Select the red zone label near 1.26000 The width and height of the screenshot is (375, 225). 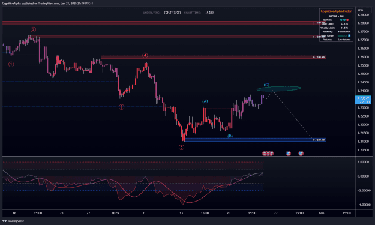pyautogui.click(x=319, y=58)
